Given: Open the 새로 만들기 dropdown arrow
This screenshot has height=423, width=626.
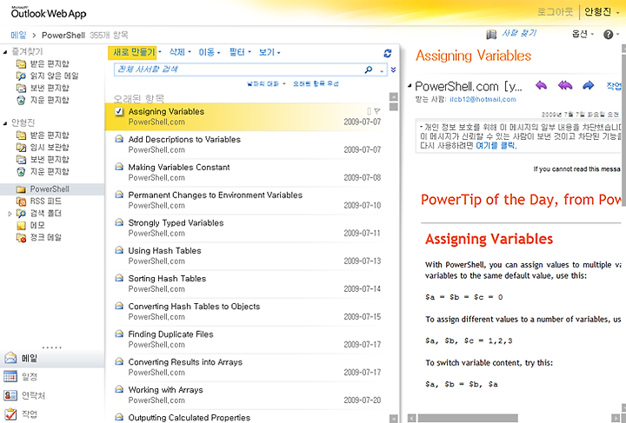Looking at the screenshot, I should click(x=160, y=52).
